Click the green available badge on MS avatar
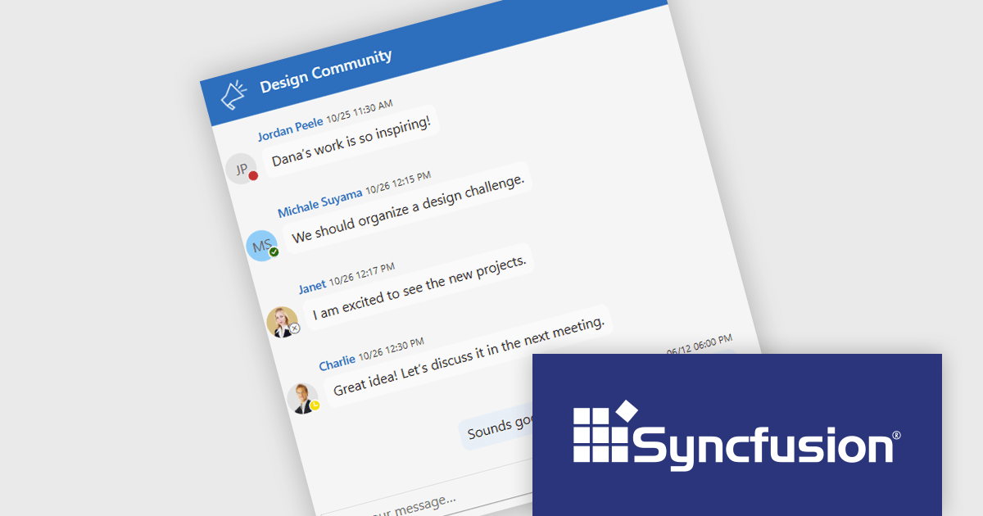This screenshot has height=516, width=983. [274, 251]
